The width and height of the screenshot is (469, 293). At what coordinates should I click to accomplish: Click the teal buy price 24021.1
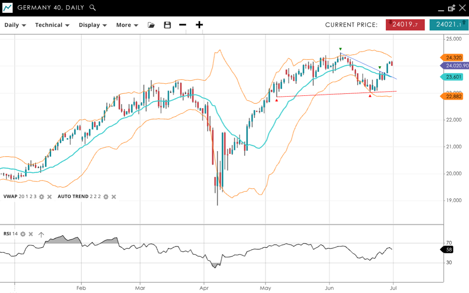[448, 25]
